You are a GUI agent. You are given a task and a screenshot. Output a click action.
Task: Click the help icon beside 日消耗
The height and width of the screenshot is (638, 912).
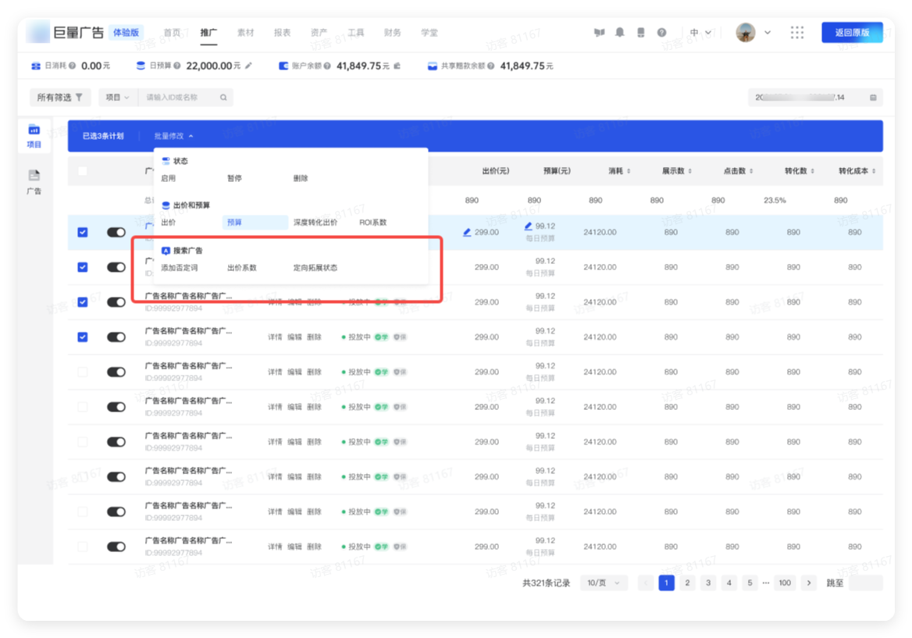pyautogui.click(x=72, y=66)
